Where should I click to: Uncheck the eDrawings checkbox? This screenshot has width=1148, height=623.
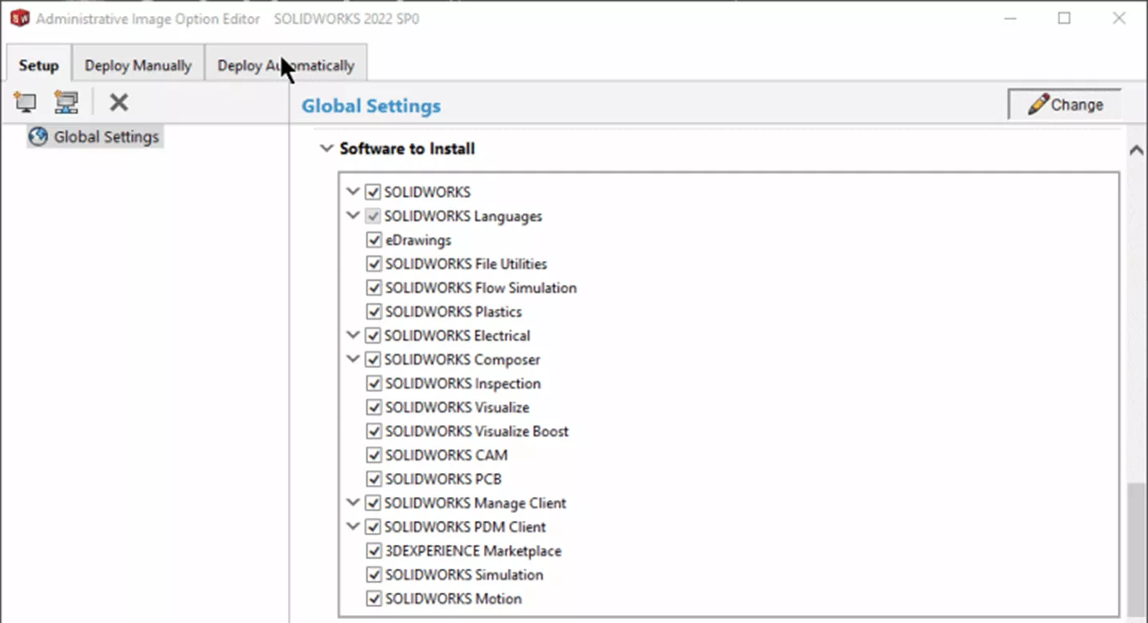tap(374, 240)
